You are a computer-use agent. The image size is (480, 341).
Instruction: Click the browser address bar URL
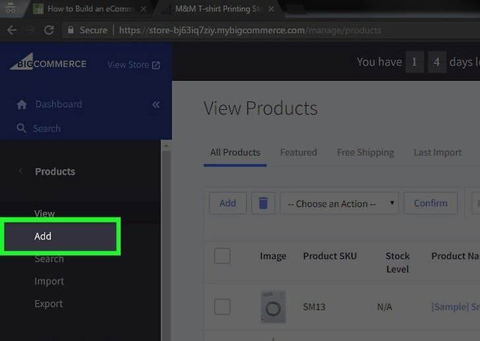pos(250,30)
